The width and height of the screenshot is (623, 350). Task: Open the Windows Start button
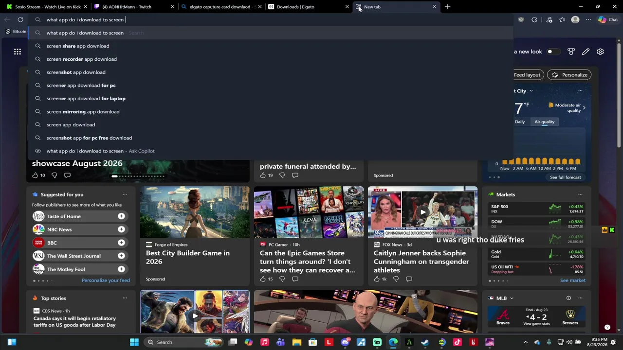[x=134, y=342]
